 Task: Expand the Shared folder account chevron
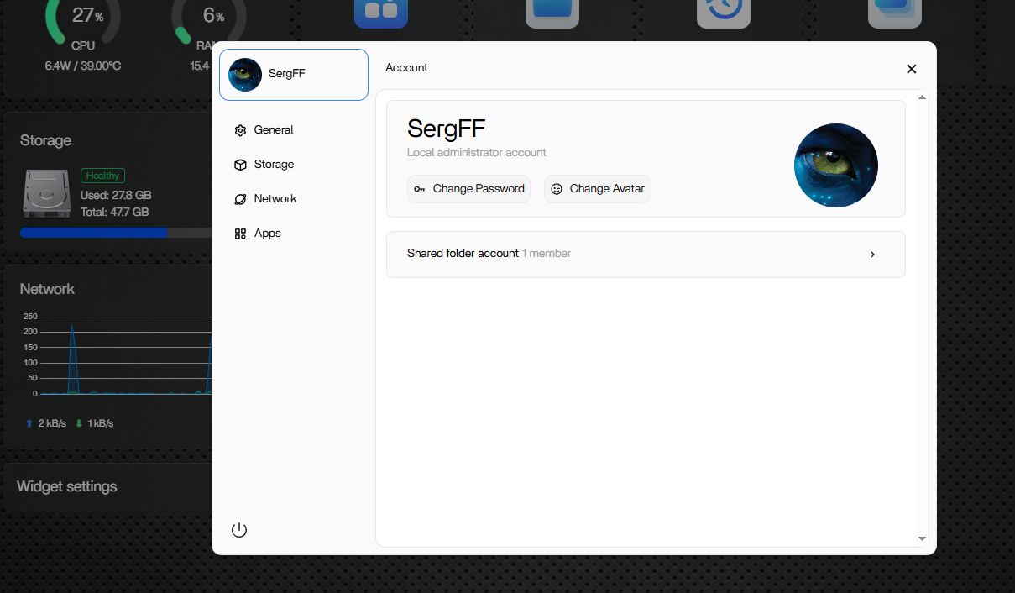tap(872, 255)
